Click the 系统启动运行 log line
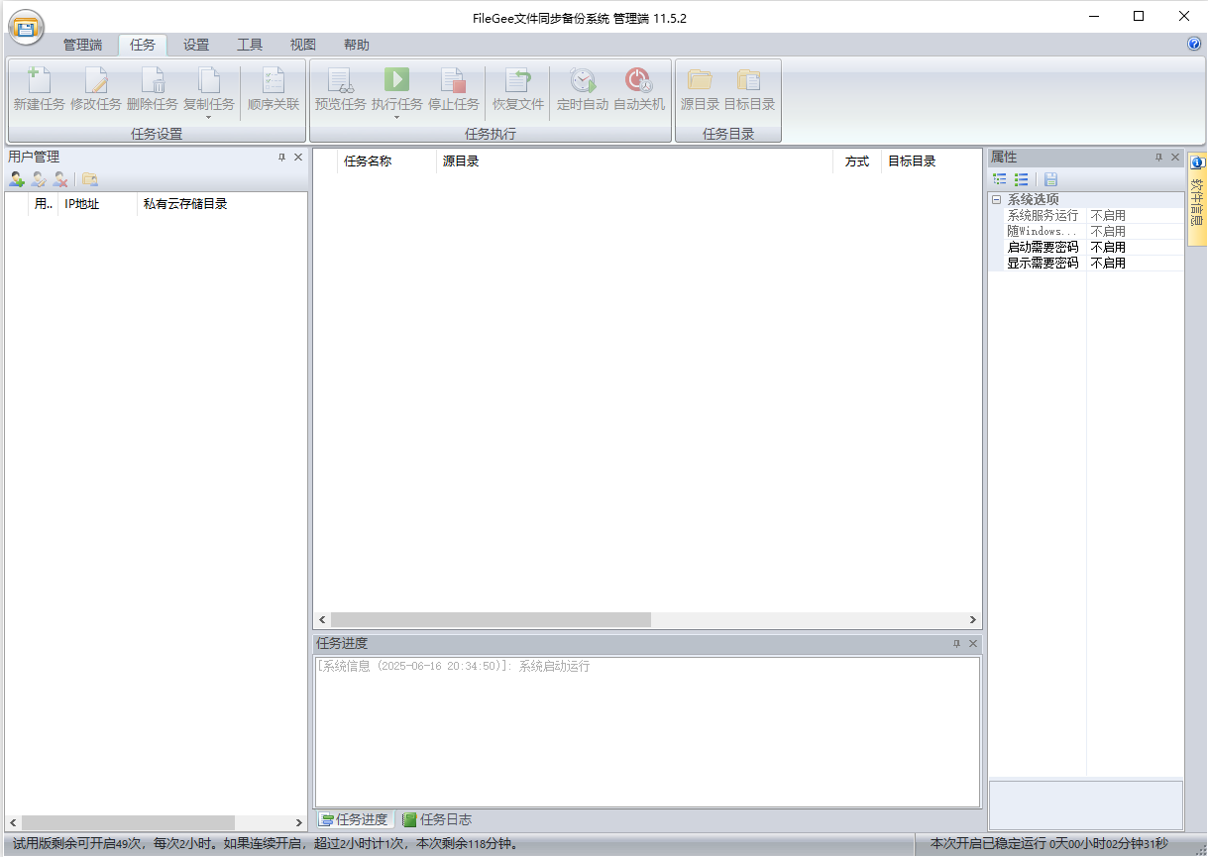The width and height of the screenshot is (1208, 857). [x=453, y=667]
